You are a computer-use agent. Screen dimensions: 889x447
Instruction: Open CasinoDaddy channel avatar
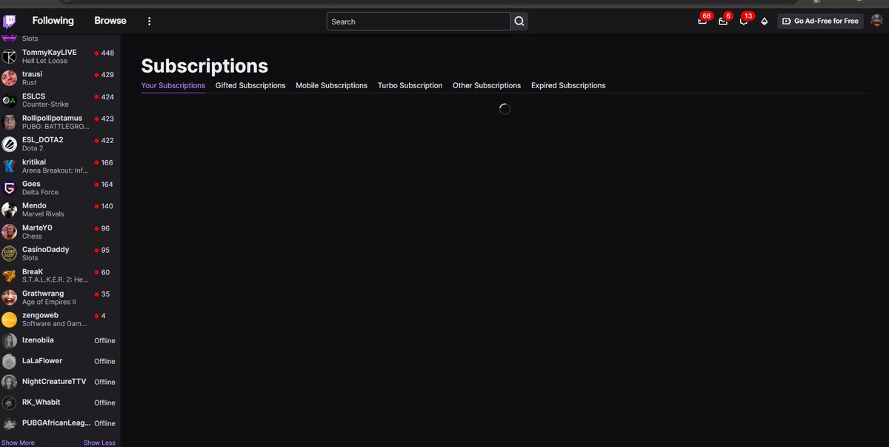pyautogui.click(x=9, y=254)
